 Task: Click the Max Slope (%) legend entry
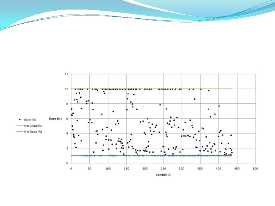(29, 126)
